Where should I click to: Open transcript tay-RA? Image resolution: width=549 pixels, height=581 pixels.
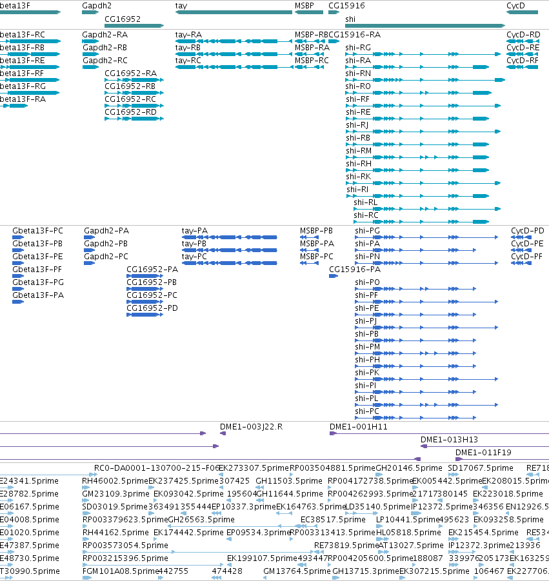(x=188, y=34)
